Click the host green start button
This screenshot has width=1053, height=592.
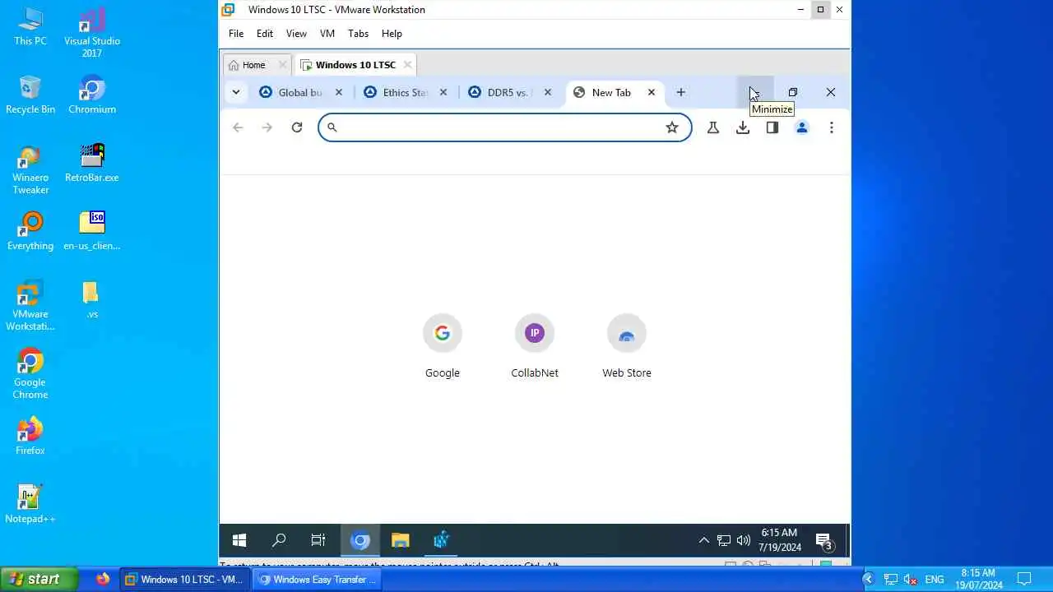[x=39, y=580]
